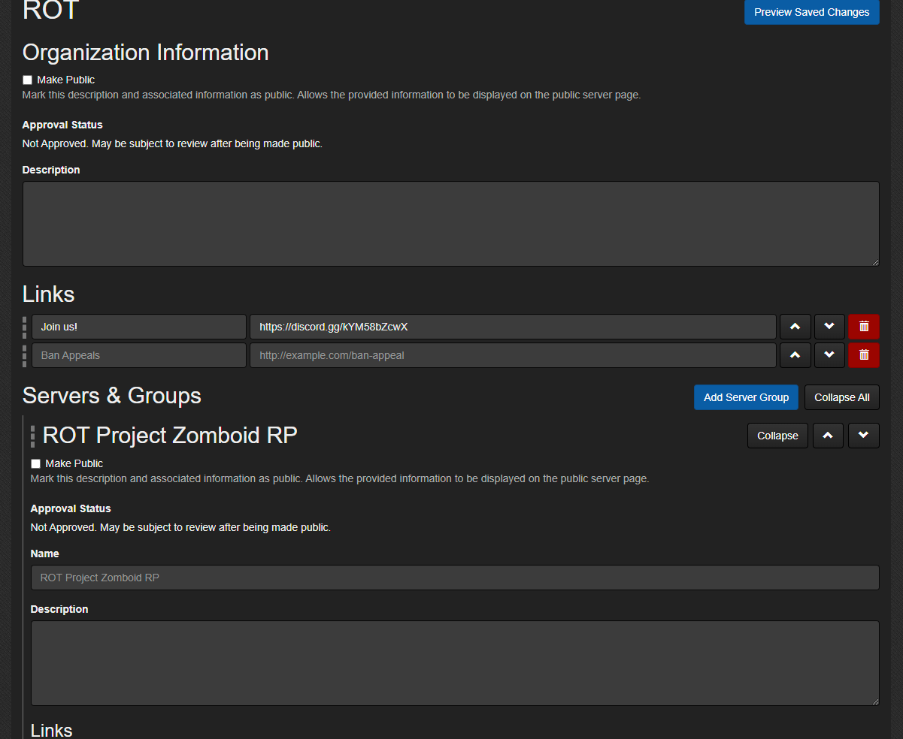Enable Make Public for the organization
Screen dimensions: 903x739
27,80
